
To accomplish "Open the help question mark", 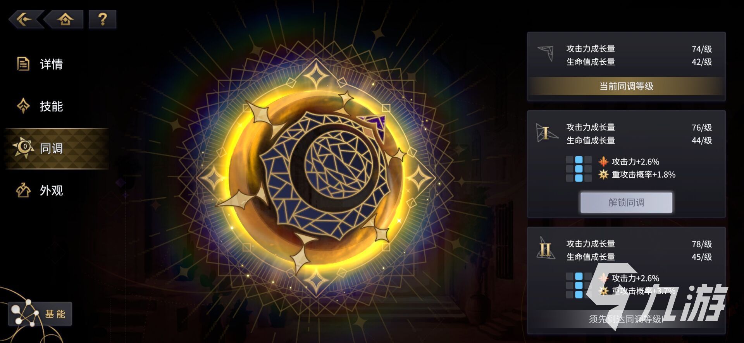I will pos(102,19).
